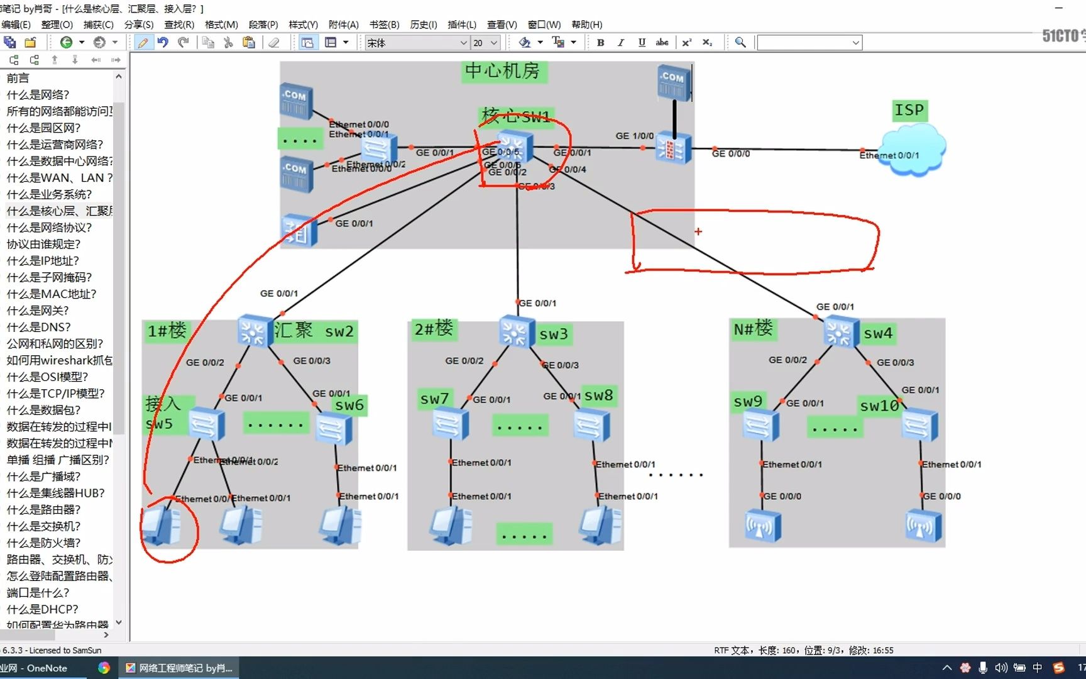Open the 插件(L) menu
This screenshot has height=679, width=1086.
pos(462,25)
